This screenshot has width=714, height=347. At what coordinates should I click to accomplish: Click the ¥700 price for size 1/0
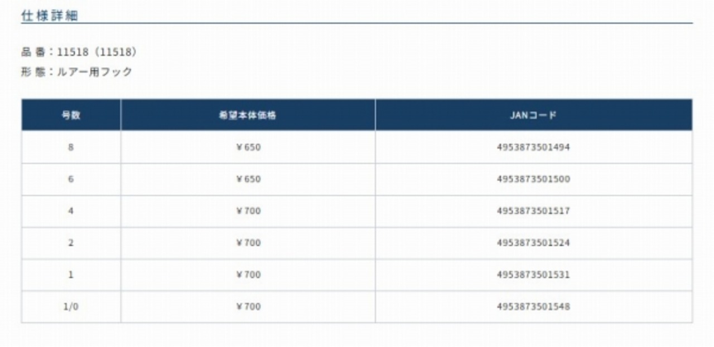[x=248, y=306]
